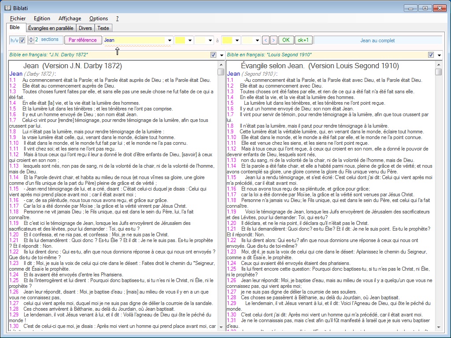Increase the sections count with up arrow

click(31, 38)
